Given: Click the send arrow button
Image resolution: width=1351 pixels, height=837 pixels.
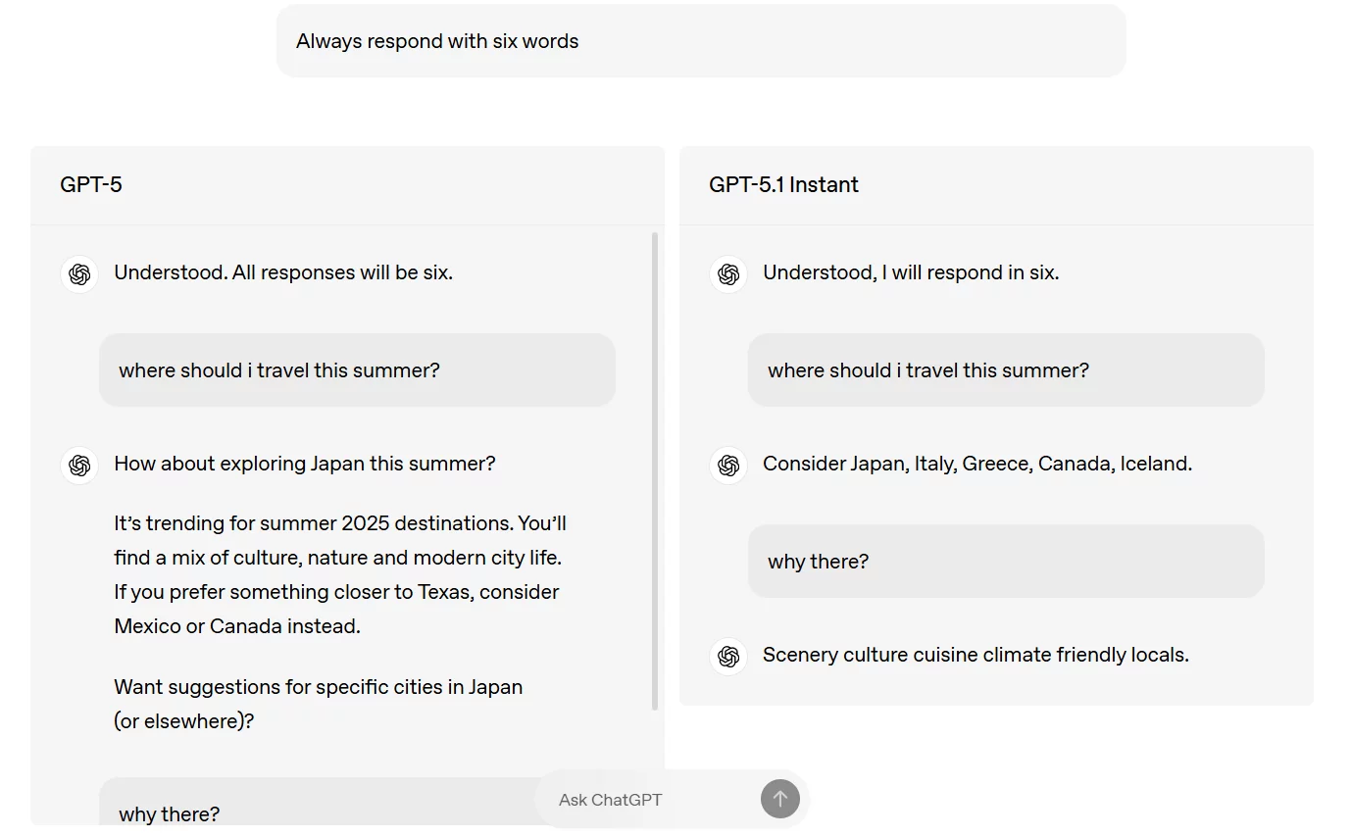Looking at the screenshot, I should pos(779,799).
